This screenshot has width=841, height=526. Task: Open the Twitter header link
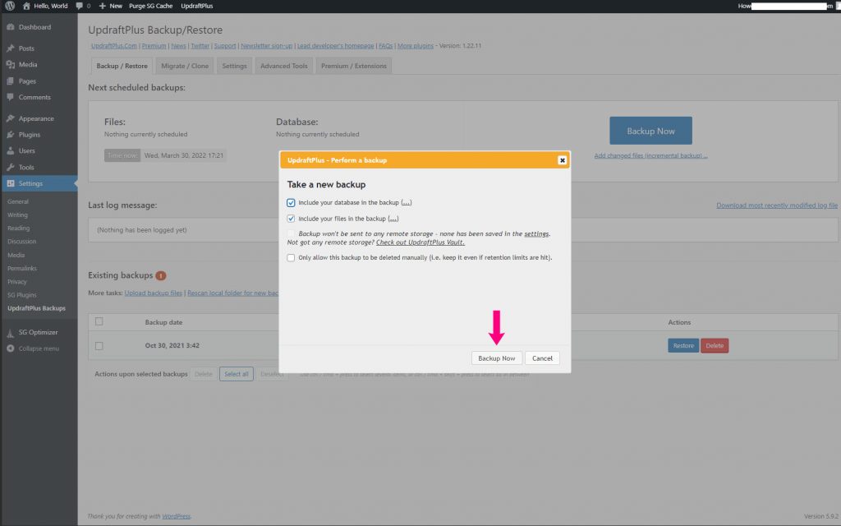tap(200, 46)
